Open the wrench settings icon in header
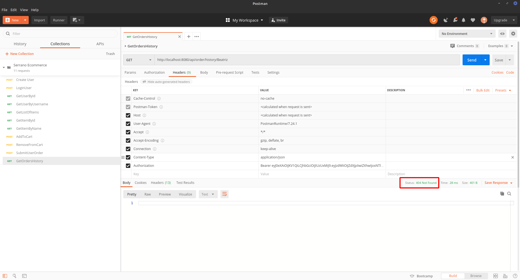 455,20
